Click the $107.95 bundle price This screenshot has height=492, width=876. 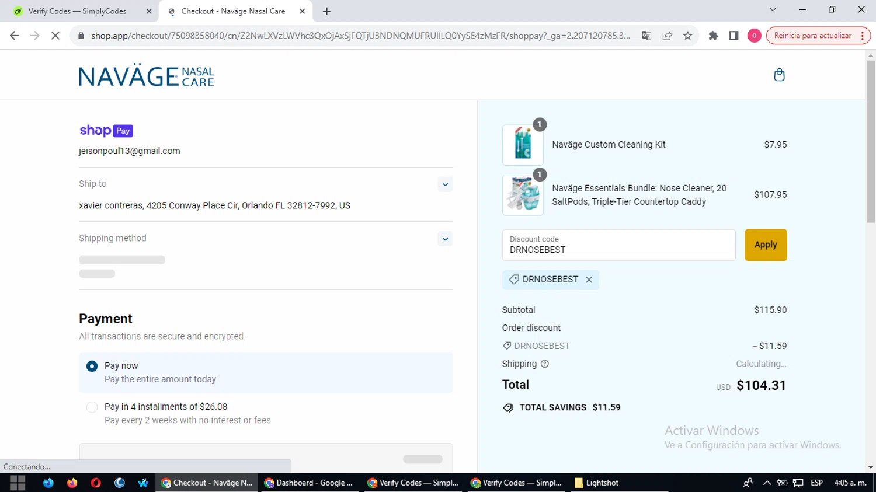[x=770, y=195]
